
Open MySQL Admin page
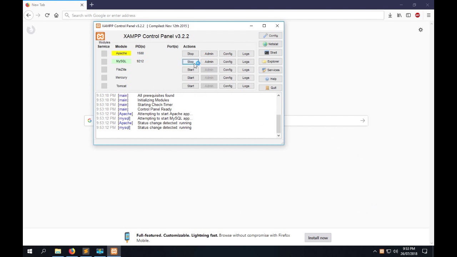(x=209, y=62)
